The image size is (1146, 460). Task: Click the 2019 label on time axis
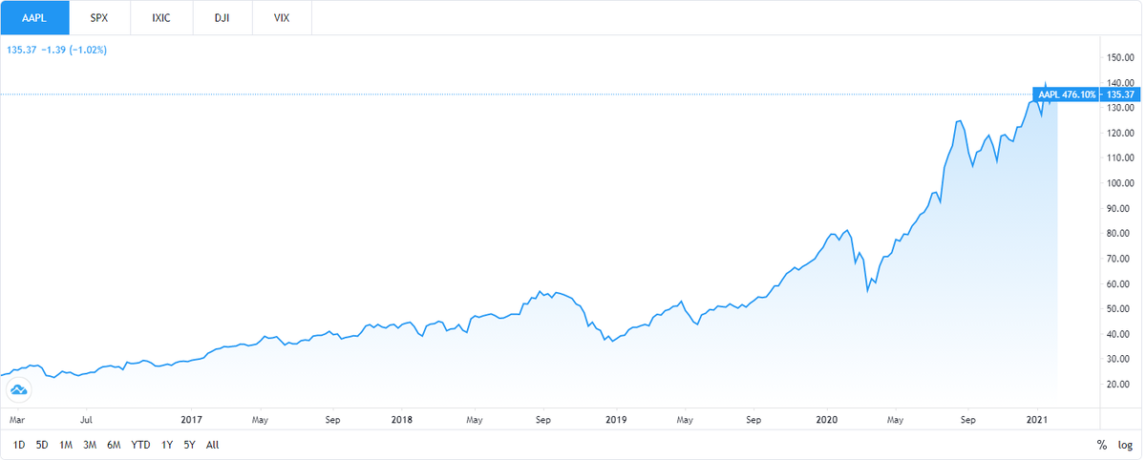[616, 419]
